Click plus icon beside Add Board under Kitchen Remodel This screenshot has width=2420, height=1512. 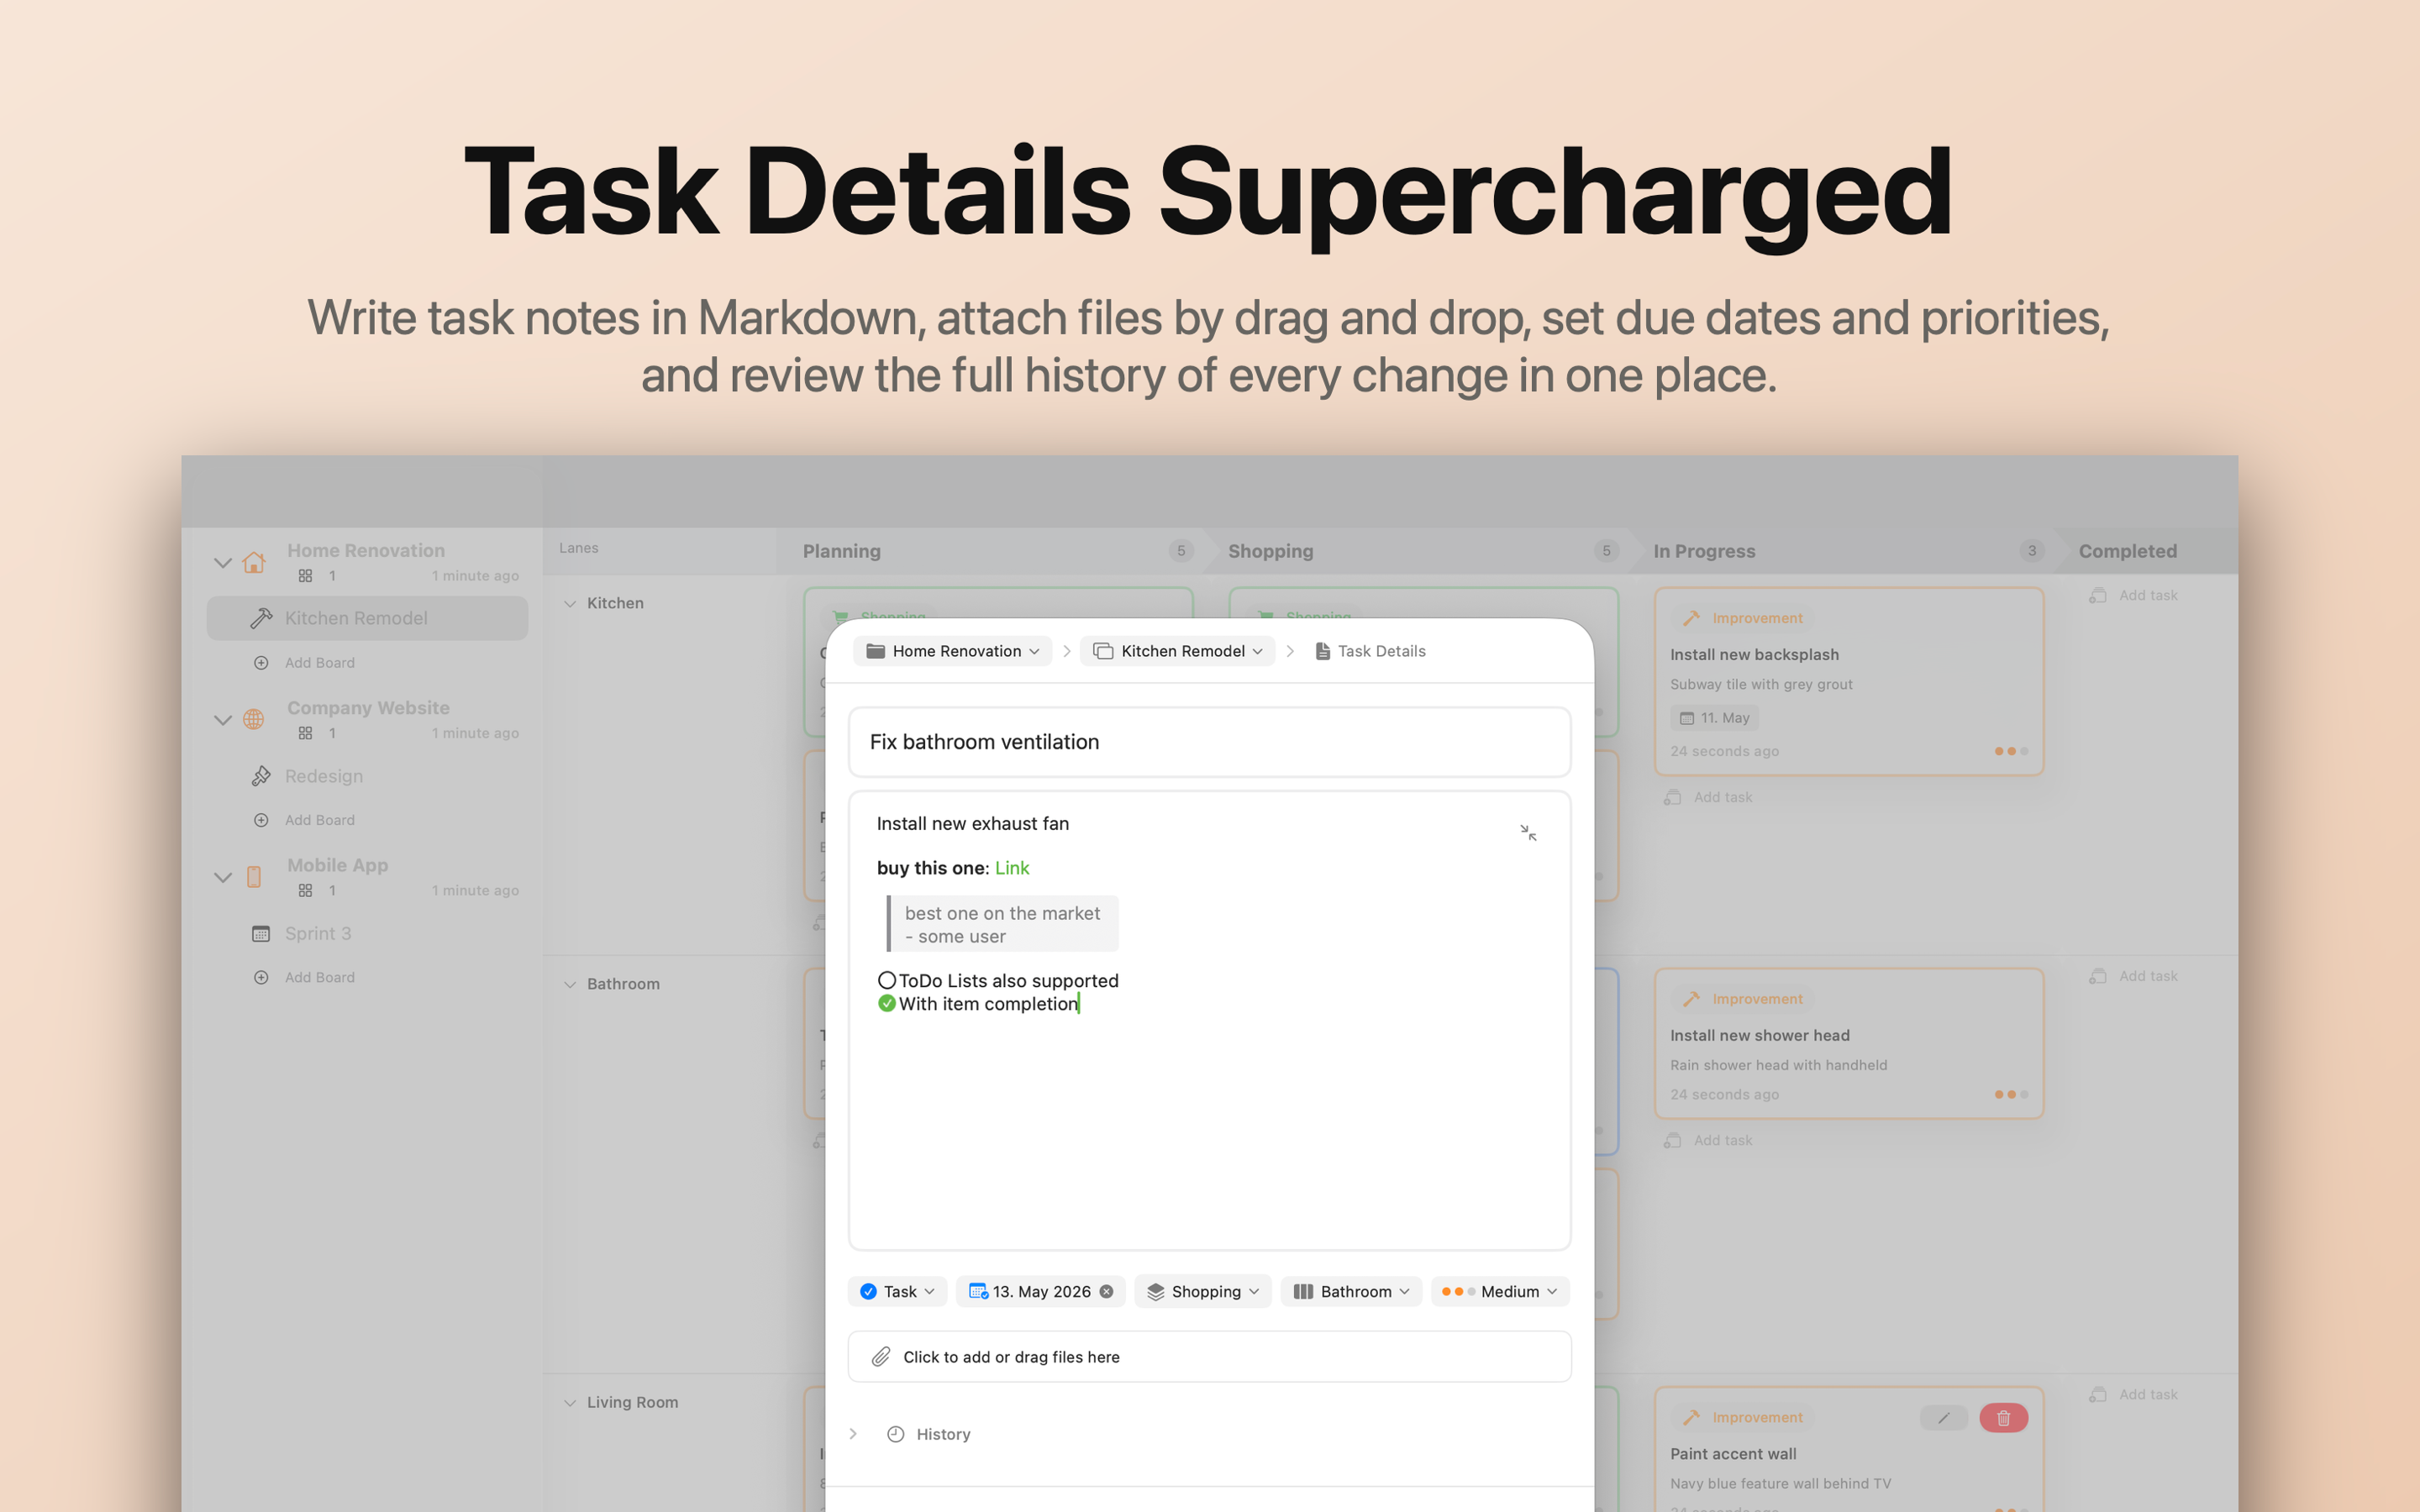pos(261,662)
